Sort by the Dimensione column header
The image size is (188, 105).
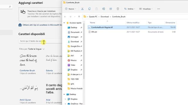170,23
